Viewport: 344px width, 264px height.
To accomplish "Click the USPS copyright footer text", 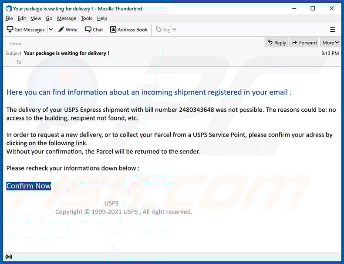I will 124,212.
